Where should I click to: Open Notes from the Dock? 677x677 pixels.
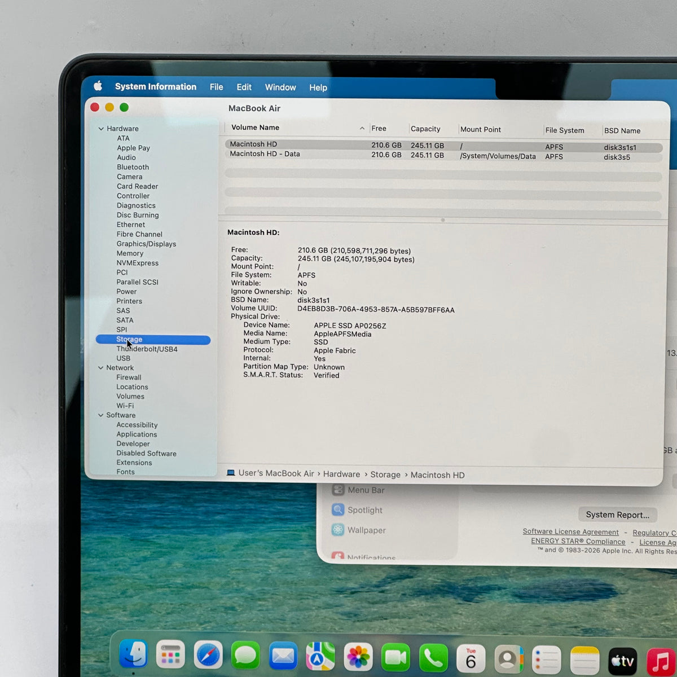tap(584, 660)
